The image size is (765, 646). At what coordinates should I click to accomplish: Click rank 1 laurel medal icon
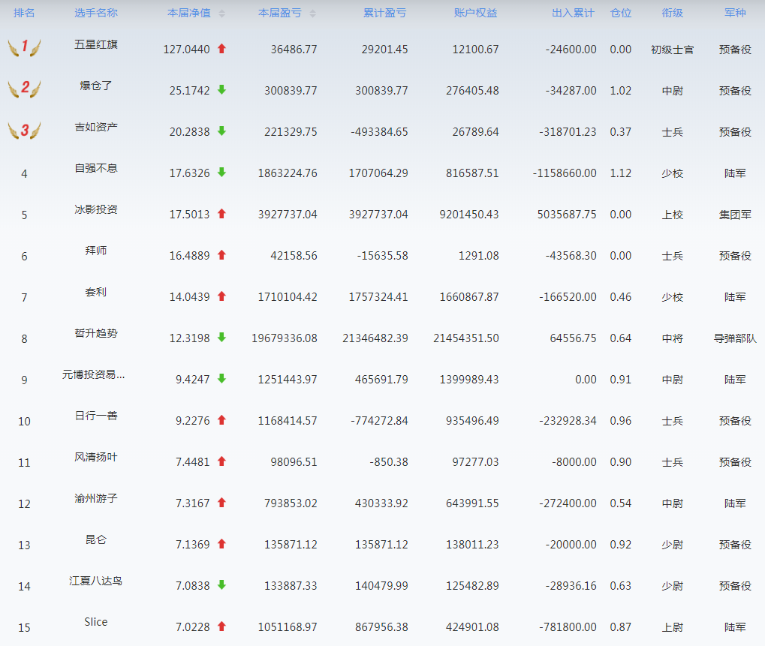pyautogui.click(x=24, y=48)
